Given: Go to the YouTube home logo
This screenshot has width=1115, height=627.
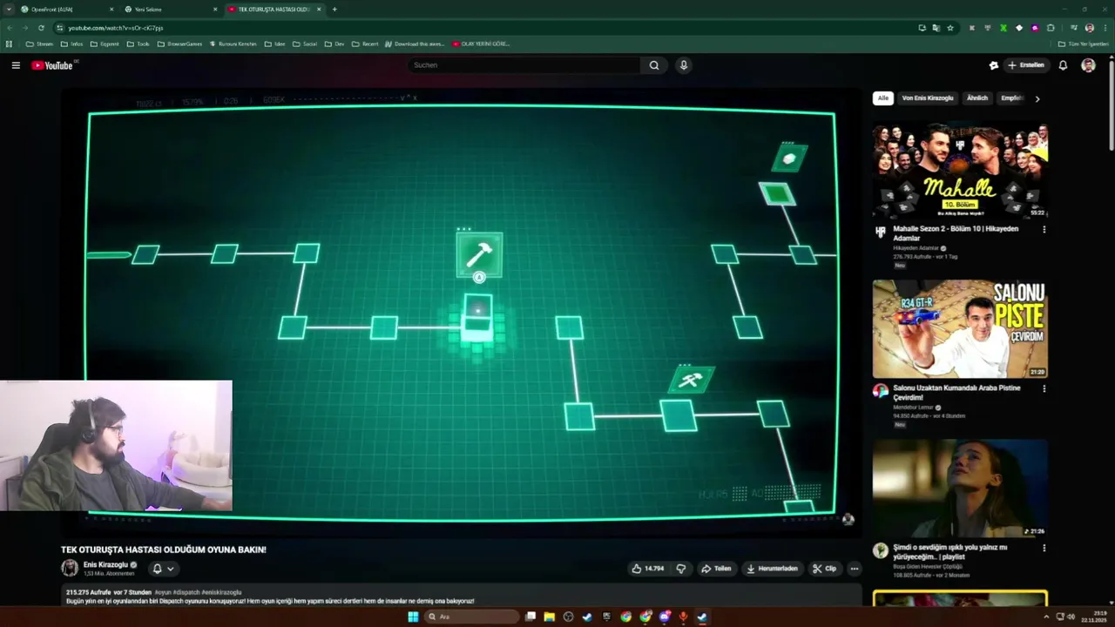Looking at the screenshot, I should 52,65.
